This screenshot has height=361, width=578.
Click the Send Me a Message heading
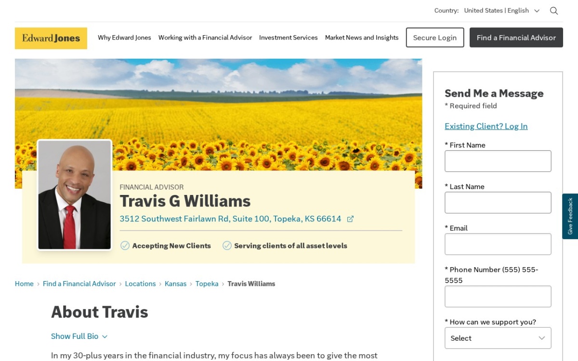pyautogui.click(x=494, y=93)
